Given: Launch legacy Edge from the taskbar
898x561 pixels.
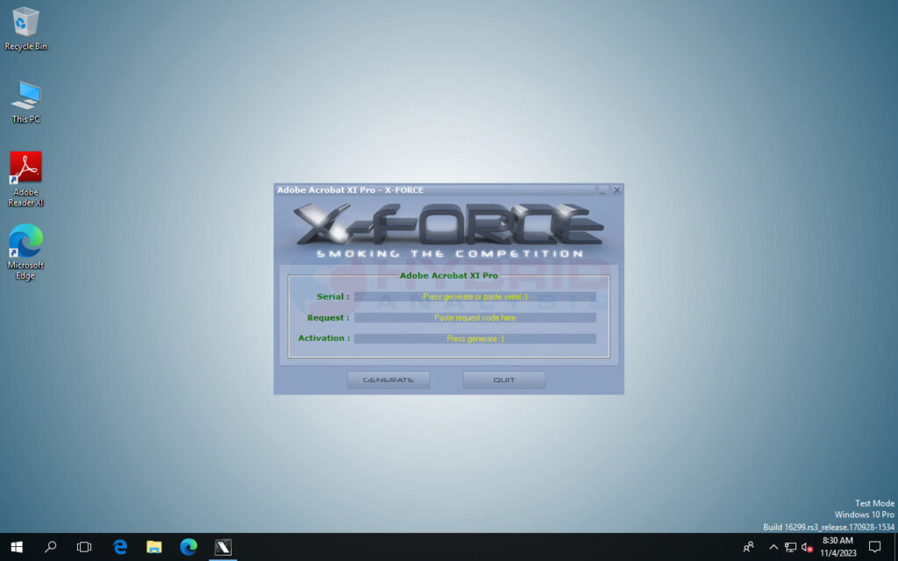Looking at the screenshot, I should tap(119, 547).
